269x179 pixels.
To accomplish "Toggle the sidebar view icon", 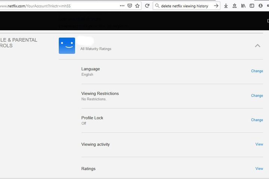I will [252, 6].
